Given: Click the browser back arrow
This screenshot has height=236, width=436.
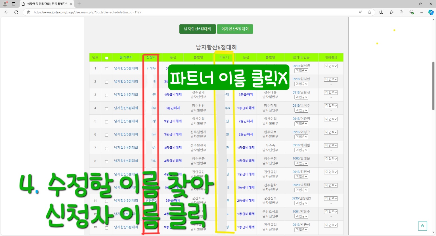Looking at the screenshot, I should click(x=6, y=12).
